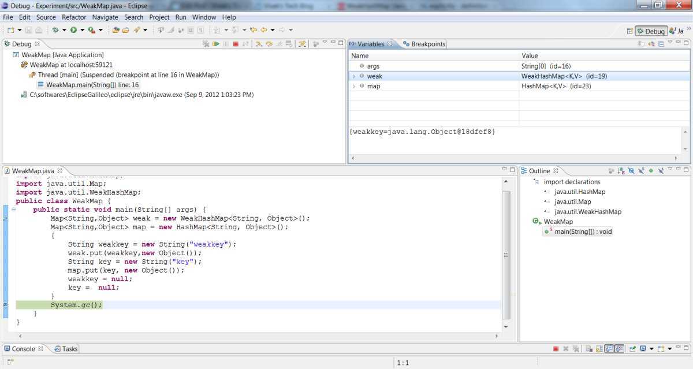Click Show Logical Structure icon in Variables
Screen dimensions: 693x369
pos(651,43)
